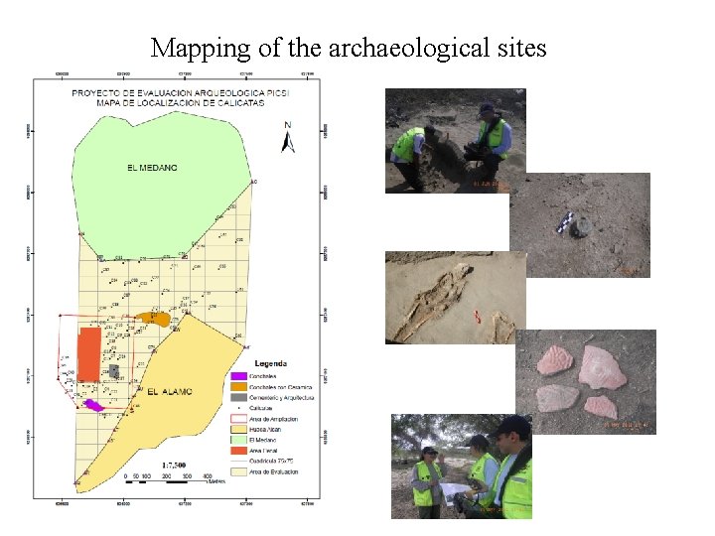Click the purple Conchales patch on the map
The width and height of the screenshot is (715, 536).
94,405
